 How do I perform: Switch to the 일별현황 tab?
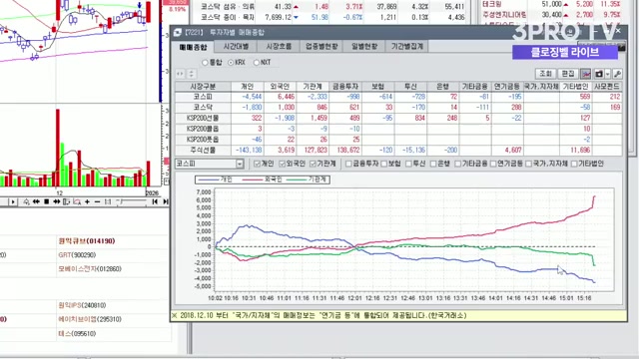coord(364,46)
